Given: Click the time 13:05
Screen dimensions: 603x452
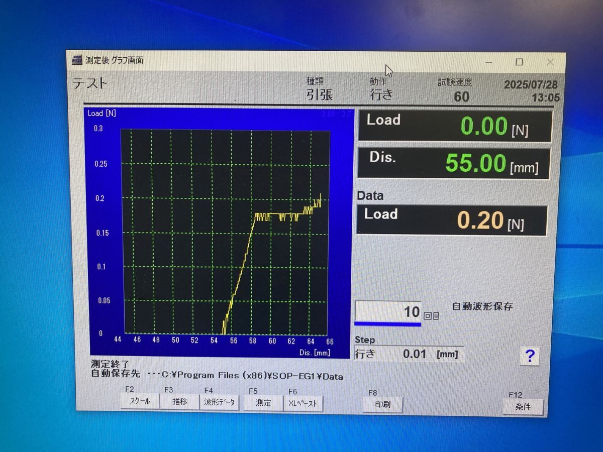Looking at the screenshot, I should pos(545,98).
